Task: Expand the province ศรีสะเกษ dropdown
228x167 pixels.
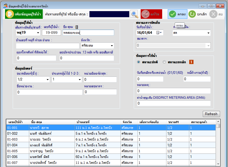Action: (x=111, y=46)
